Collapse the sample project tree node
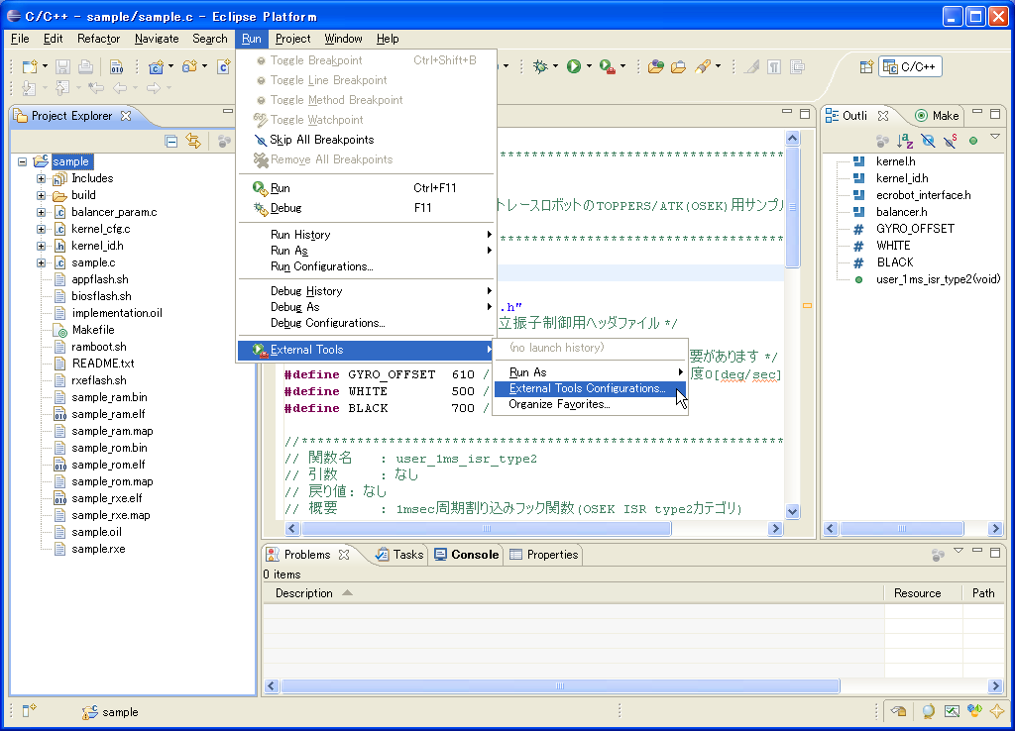Viewport: 1015px width, 731px height. [23, 161]
